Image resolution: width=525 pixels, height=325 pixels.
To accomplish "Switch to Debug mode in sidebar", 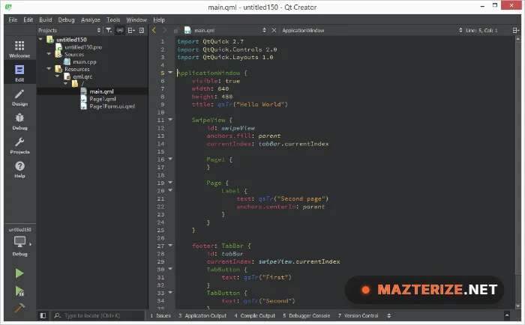I will [19, 121].
